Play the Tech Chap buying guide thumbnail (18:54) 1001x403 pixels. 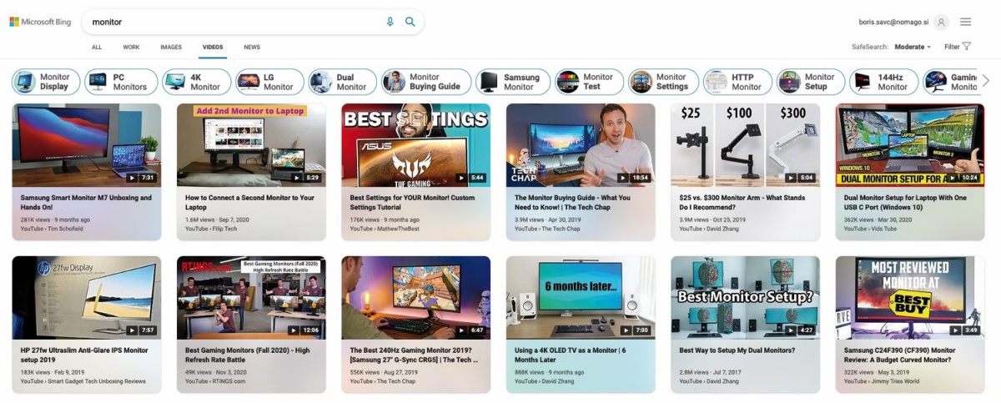[x=581, y=144]
